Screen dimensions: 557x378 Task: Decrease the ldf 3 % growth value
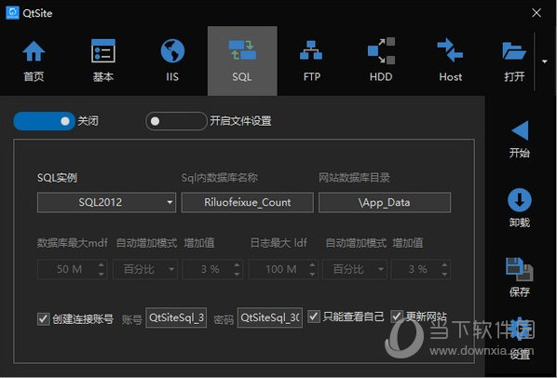[444, 274]
